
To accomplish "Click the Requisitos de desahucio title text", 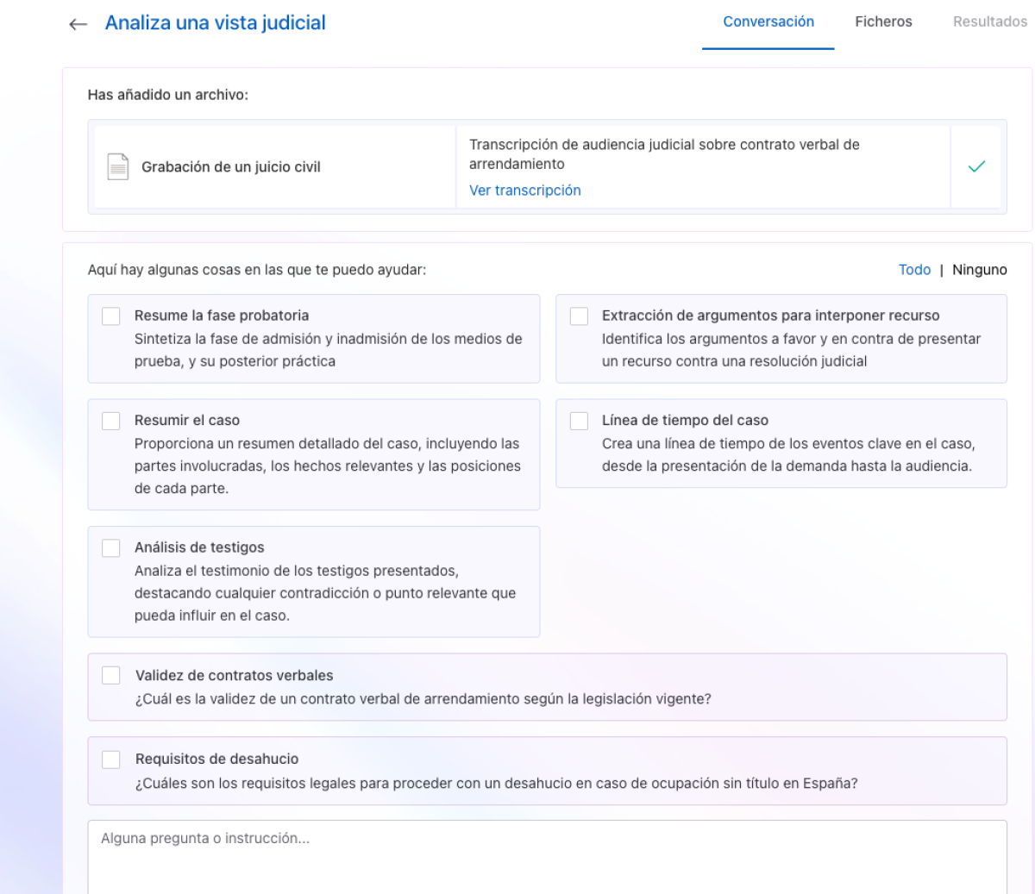I will click(217, 759).
